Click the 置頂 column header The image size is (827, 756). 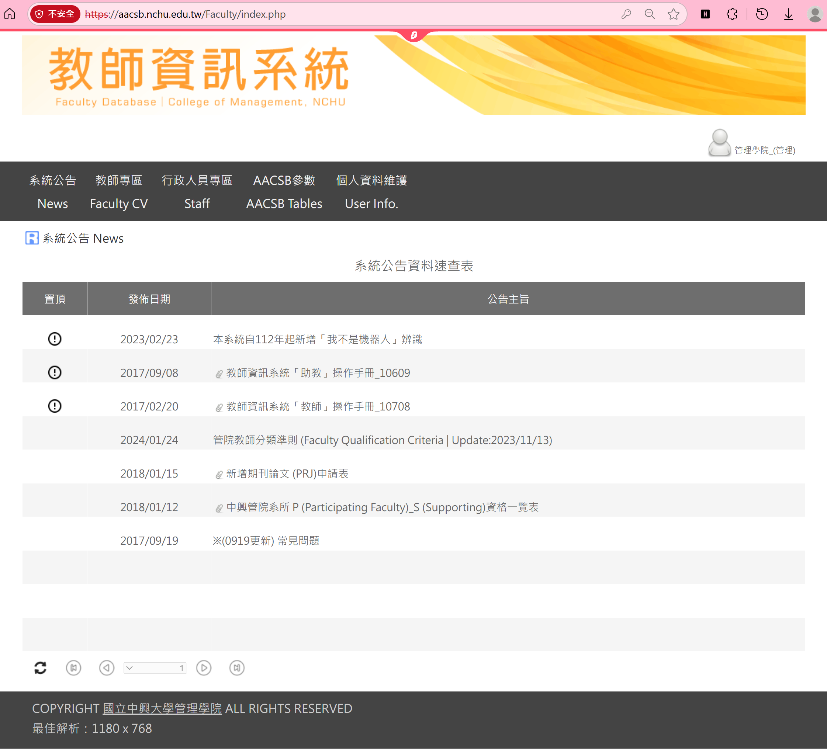coord(55,299)
